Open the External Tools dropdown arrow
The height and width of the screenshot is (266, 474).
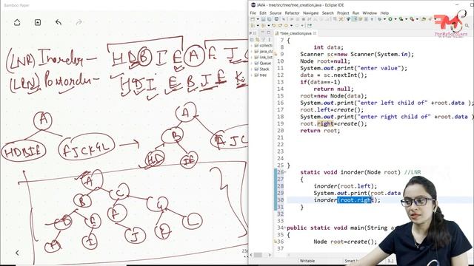tap(417, 19)
